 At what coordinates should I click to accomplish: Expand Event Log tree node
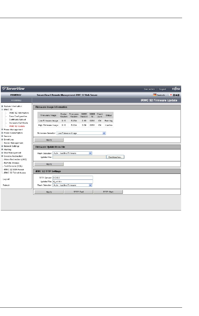(2, 139)
